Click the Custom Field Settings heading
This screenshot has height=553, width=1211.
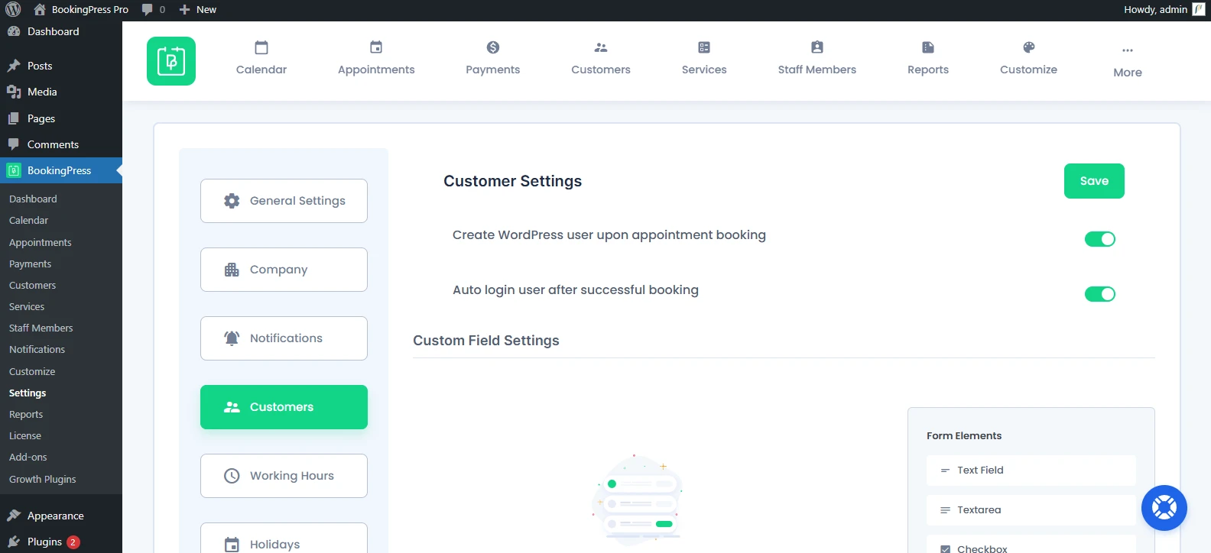pyautogui.click(x=486, y=341)
